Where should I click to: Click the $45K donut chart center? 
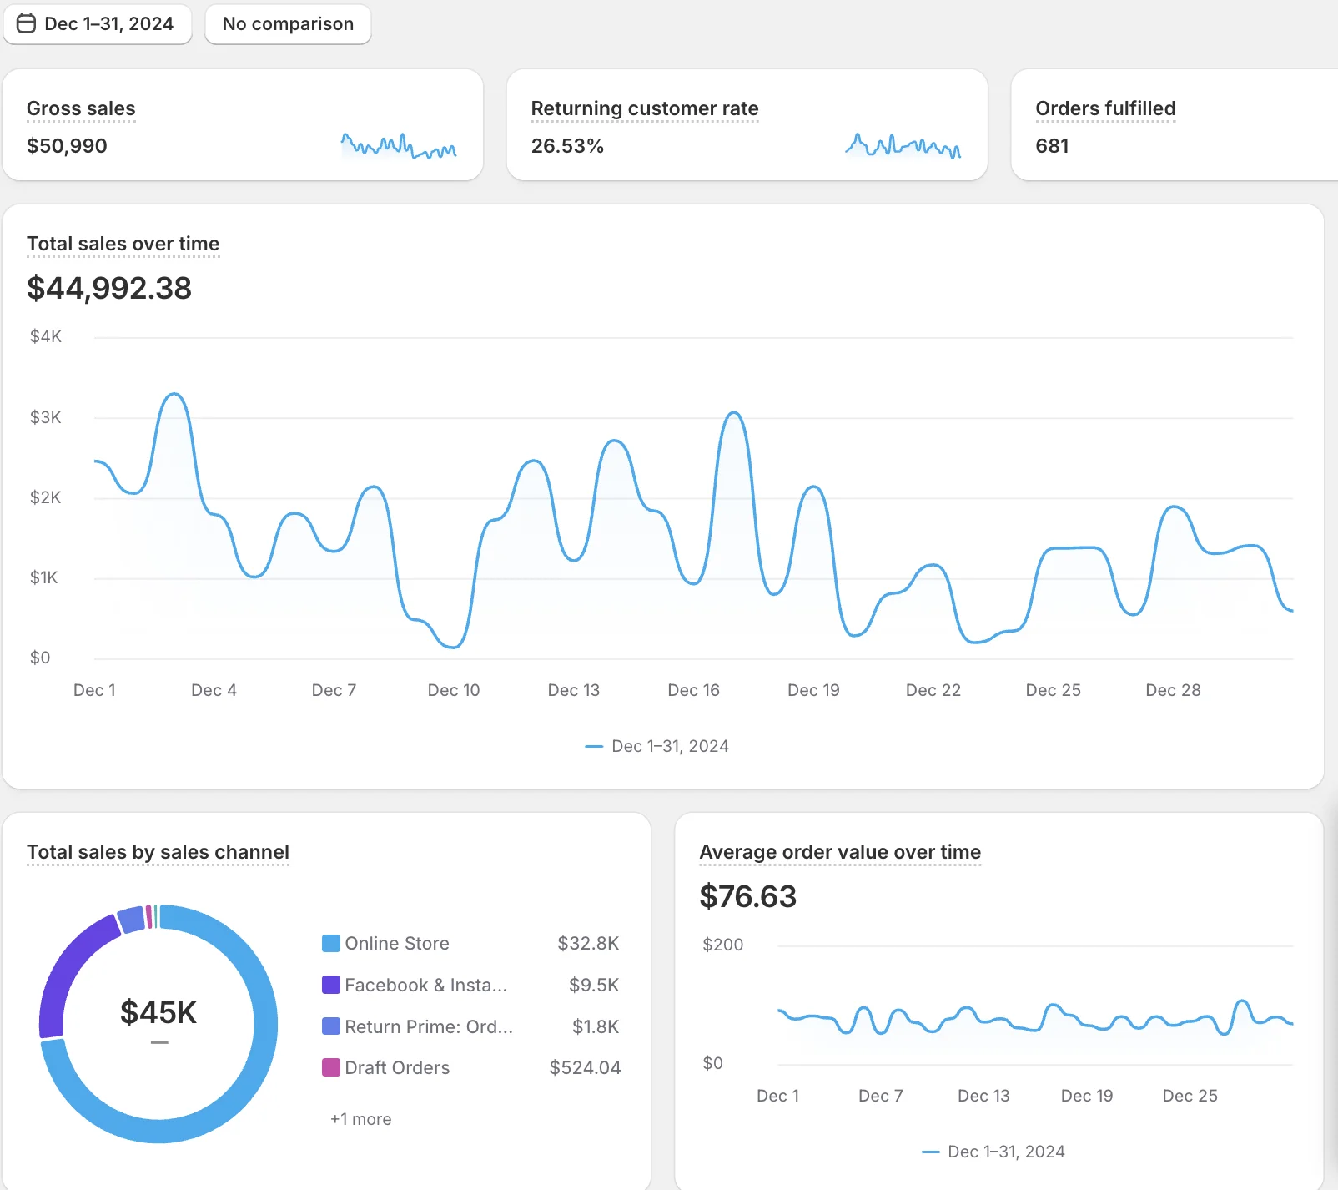158,1013
